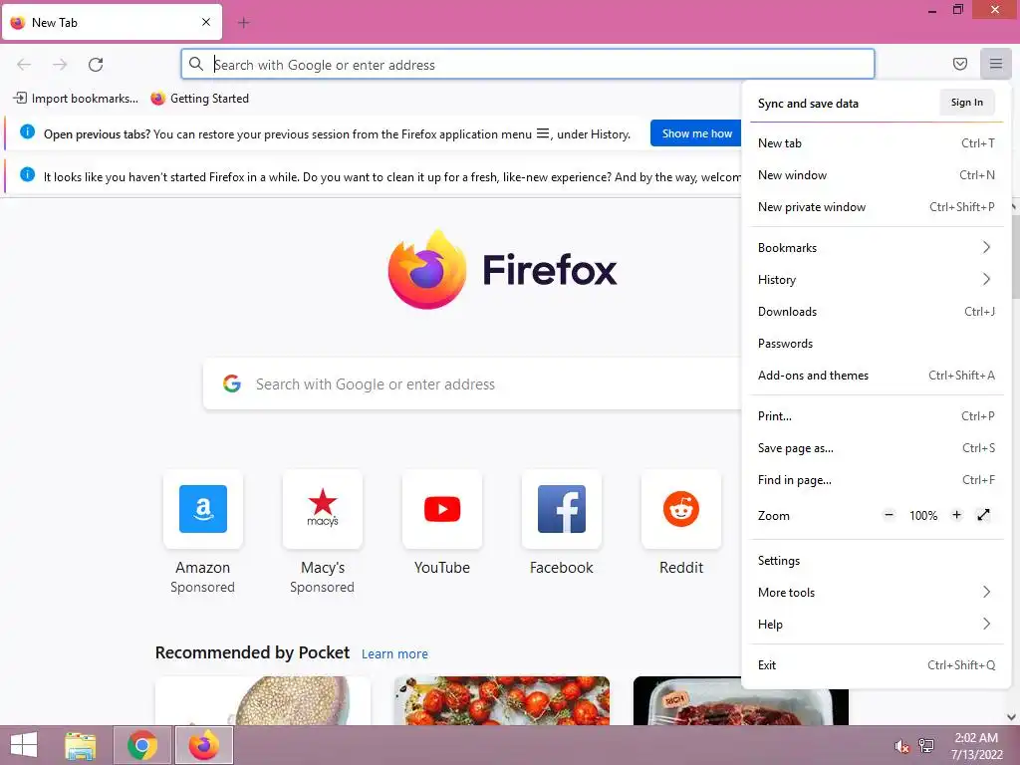Open a New private window
Image resolution: width=1020 pixels, height=765 pixels.
point(876,207)
